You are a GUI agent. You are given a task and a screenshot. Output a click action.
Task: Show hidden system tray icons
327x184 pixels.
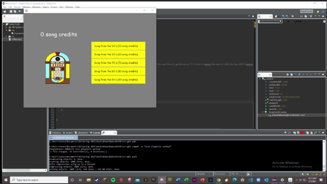297,180
